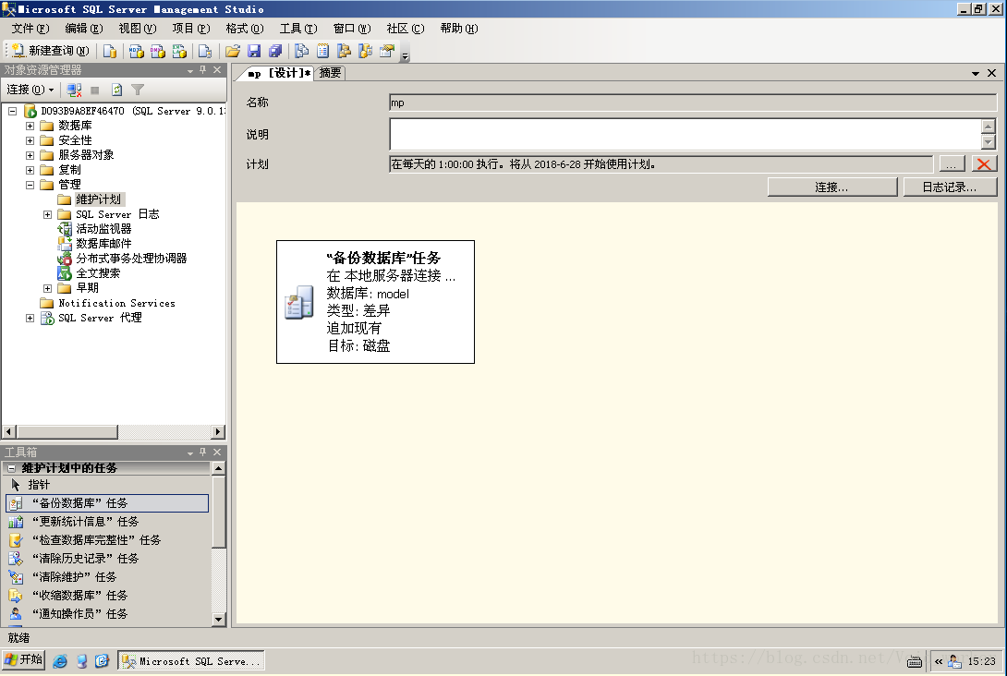Click the 新建查询 toolbar button
The width and height of the screenshot is (1007, 676).
click(50, 51)
